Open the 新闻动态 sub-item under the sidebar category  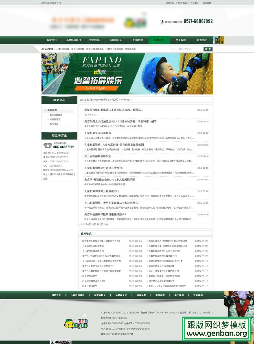54,124
